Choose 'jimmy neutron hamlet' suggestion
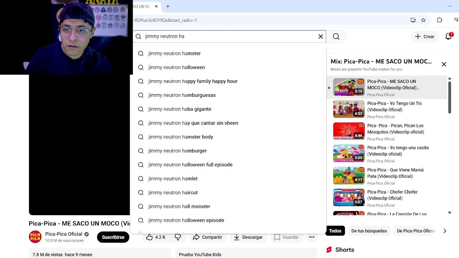 [228, 179]
